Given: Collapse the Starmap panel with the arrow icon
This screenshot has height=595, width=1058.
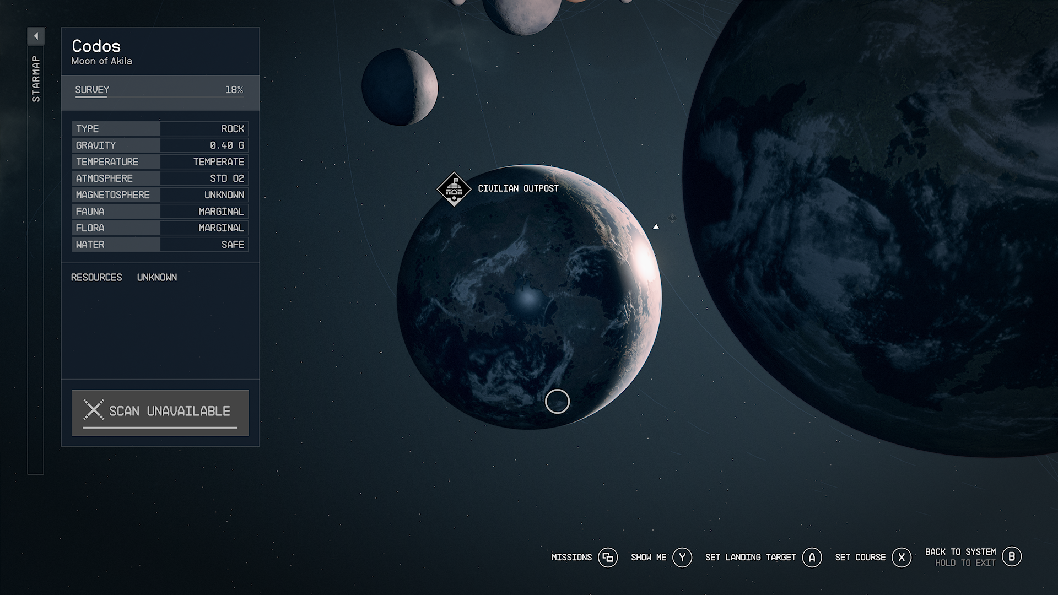Looking at the screenshot, I should [36, 36].
